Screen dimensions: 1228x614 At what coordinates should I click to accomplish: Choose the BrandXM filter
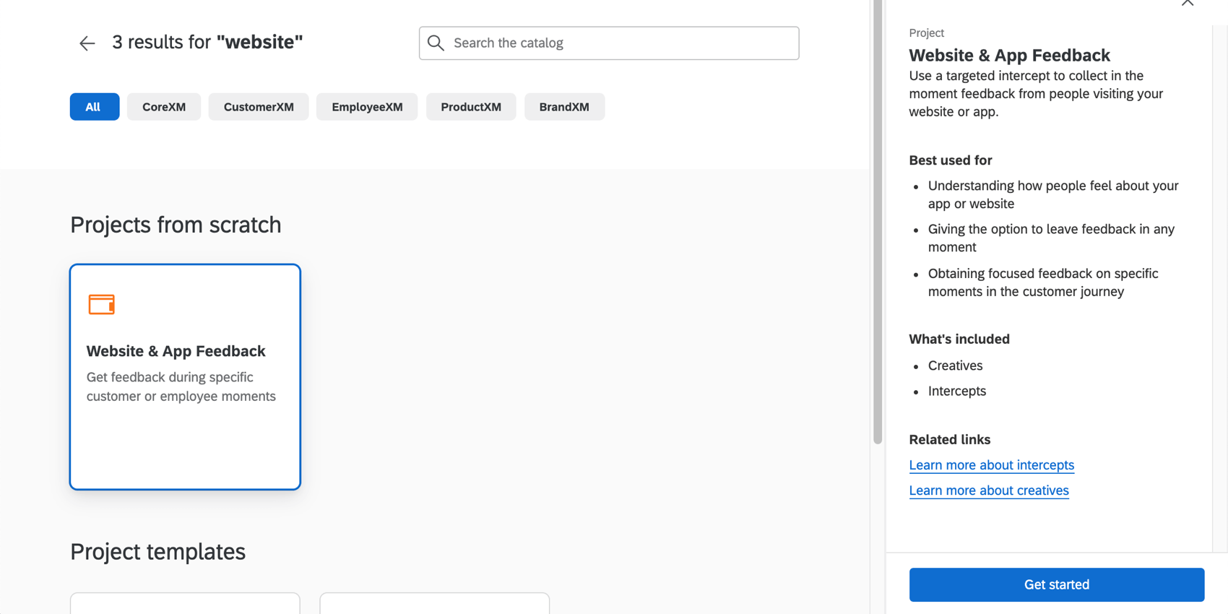[x=564, y=107]
